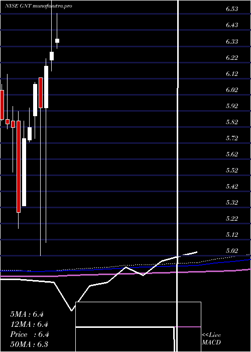Click the 5.02 price axis label

232,250
